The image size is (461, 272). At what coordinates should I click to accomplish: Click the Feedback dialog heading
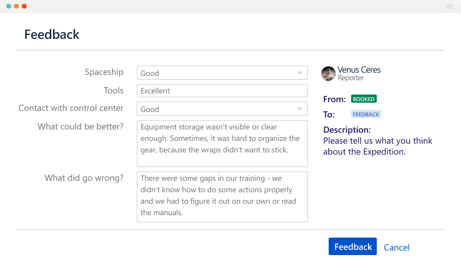point(52,34)
